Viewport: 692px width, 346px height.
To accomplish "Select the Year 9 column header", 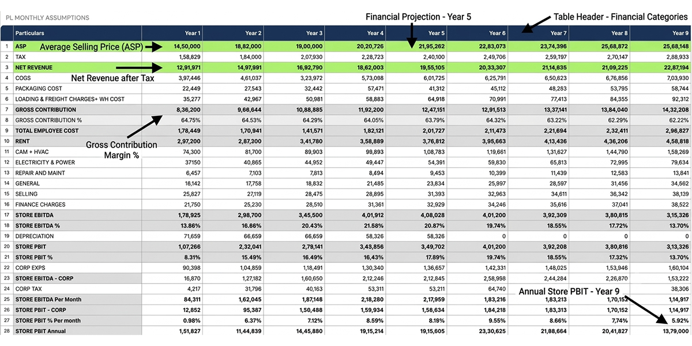I will [x=680, y=33].
